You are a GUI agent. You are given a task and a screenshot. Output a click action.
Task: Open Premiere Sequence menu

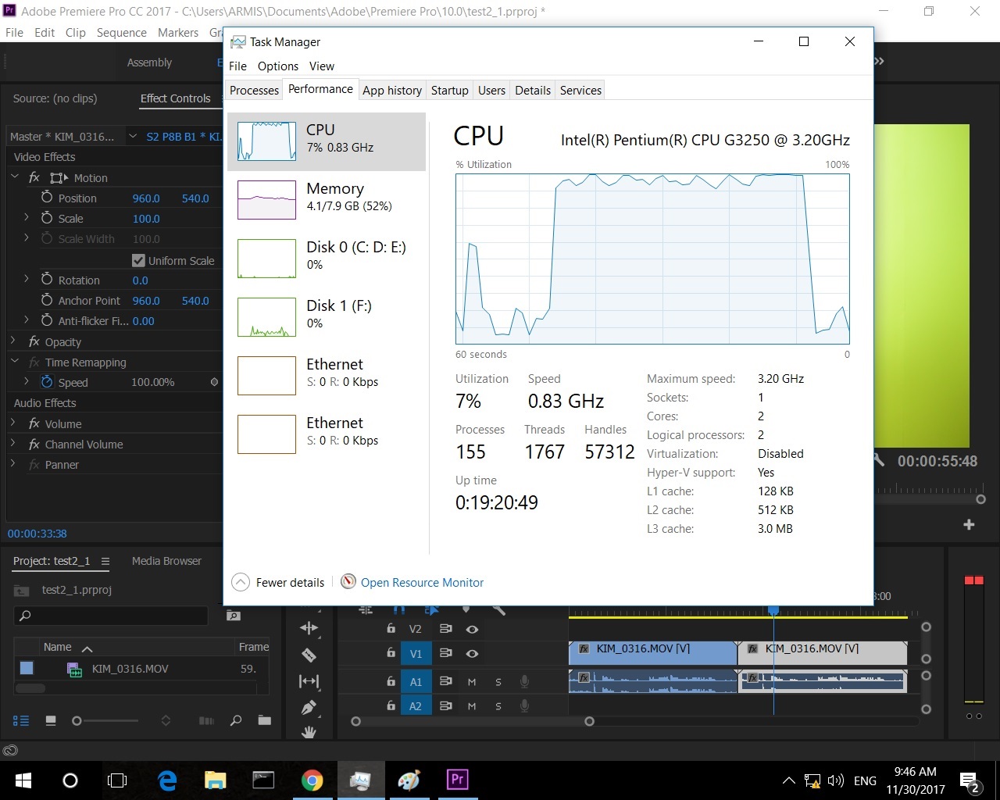121,33
